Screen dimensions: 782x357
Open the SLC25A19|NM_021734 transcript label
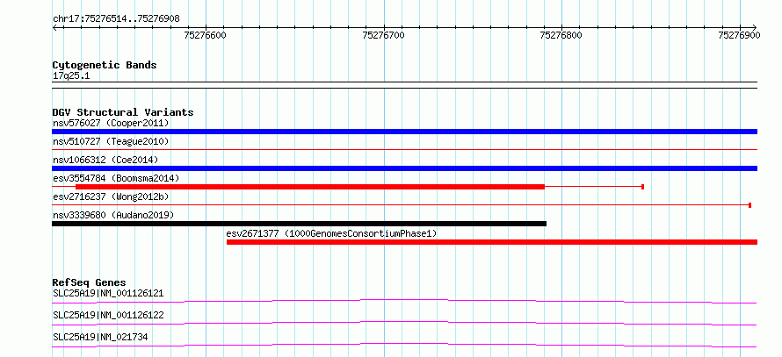point(100,337)
